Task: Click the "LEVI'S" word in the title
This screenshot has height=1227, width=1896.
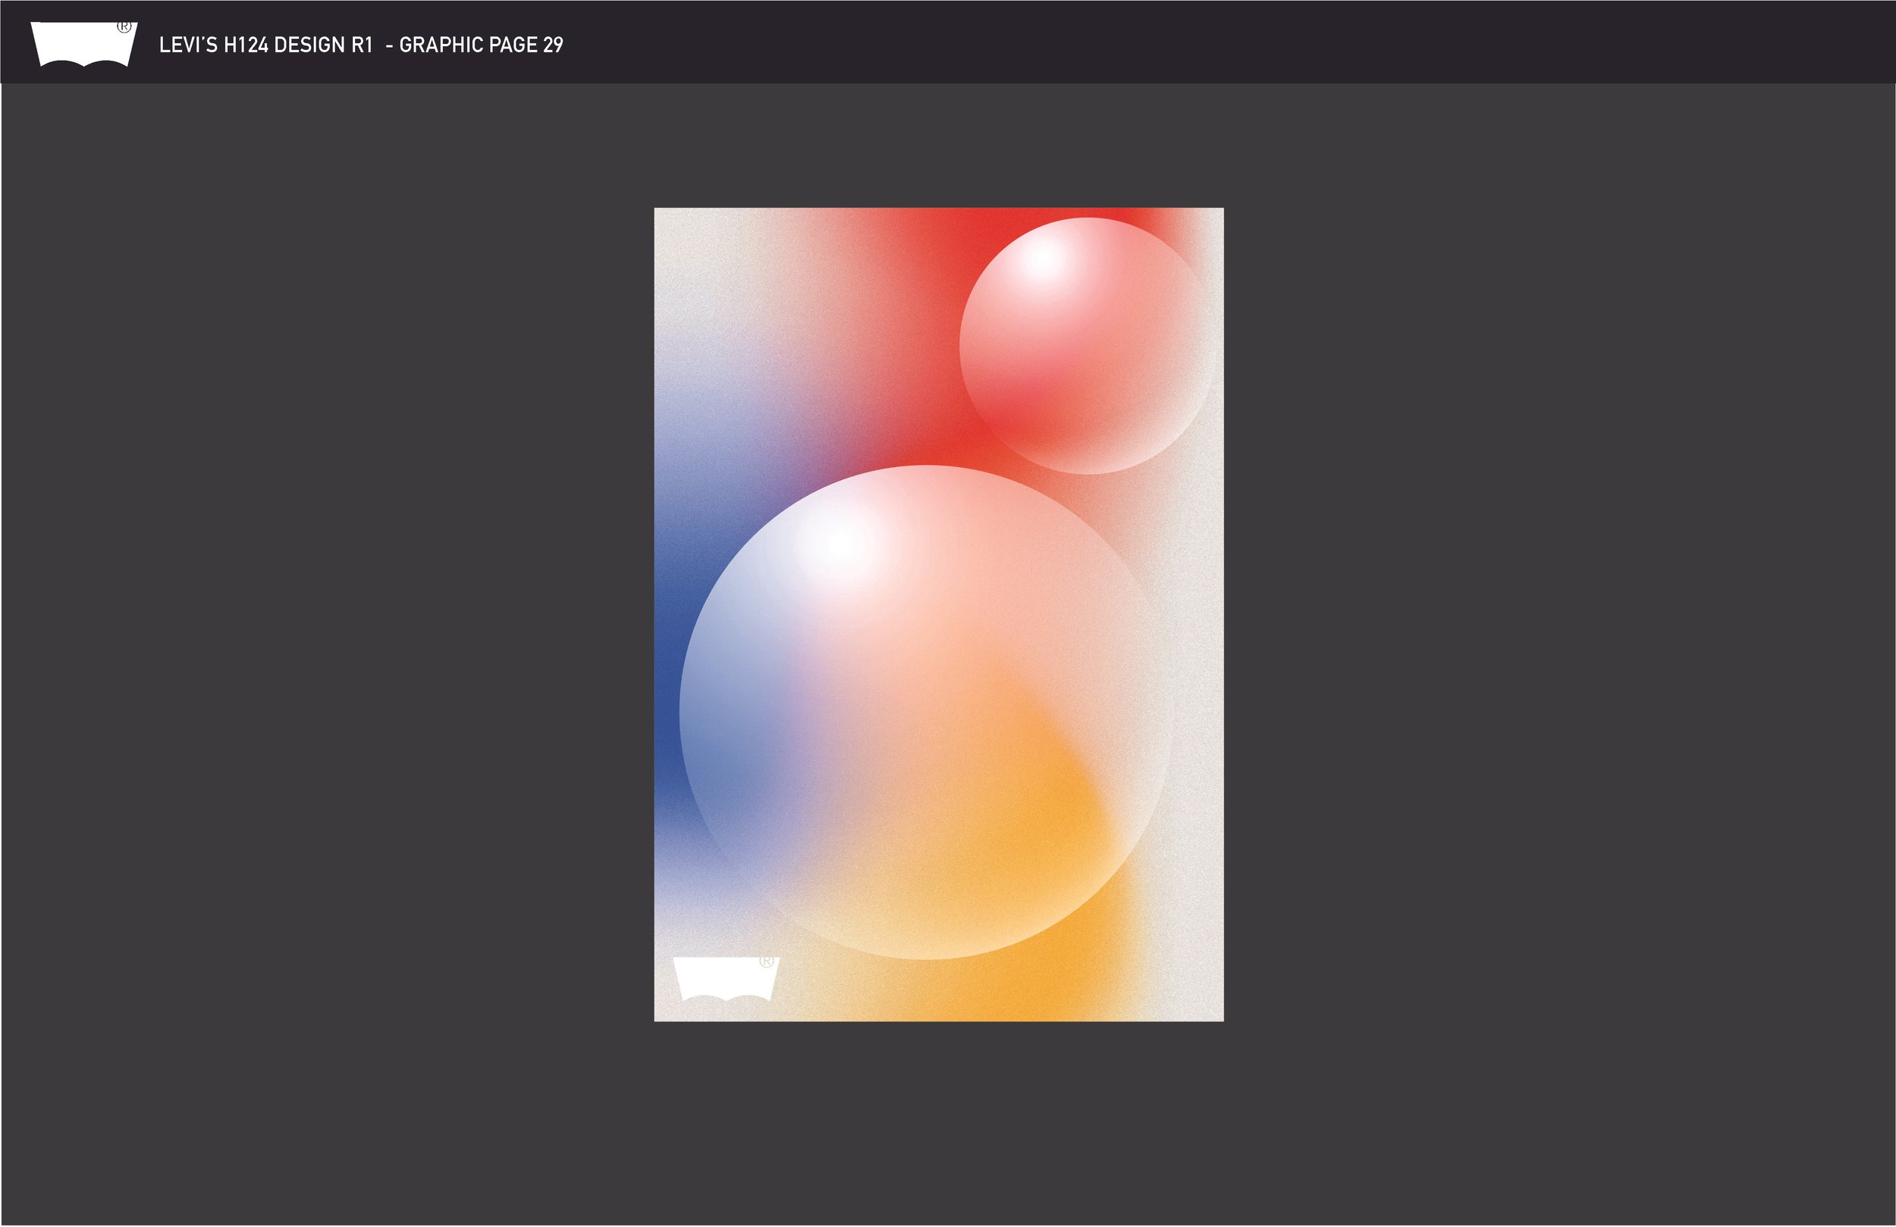Action: (x=188, y=46)
